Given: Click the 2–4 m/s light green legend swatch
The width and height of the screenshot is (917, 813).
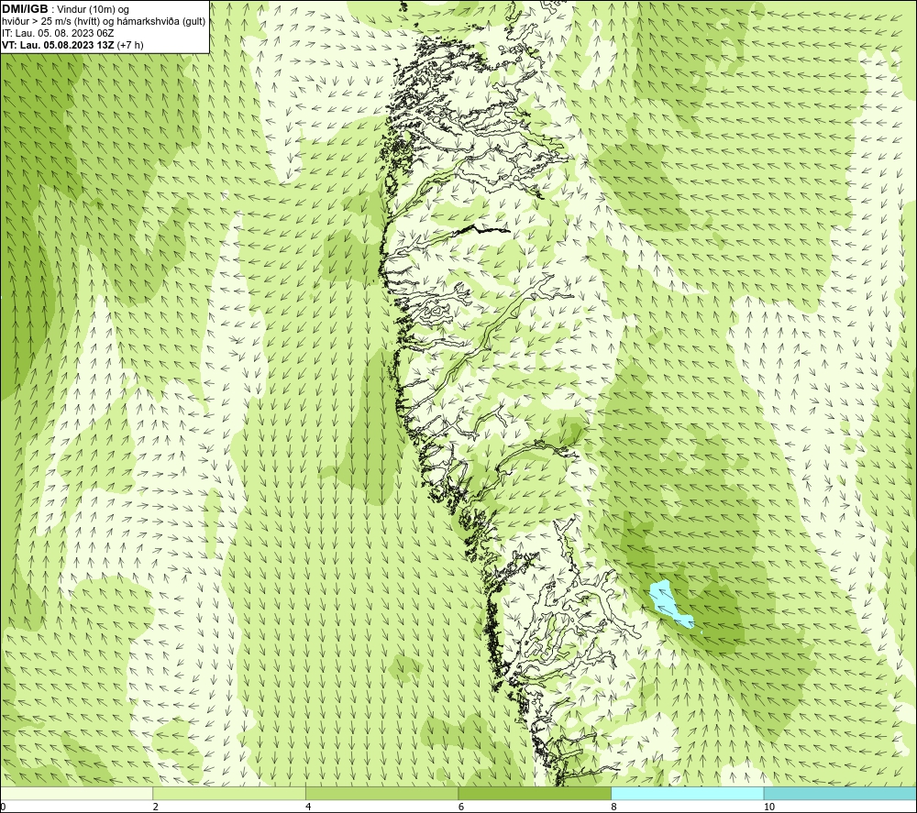Looking at the screenshot, I should coord(229,793).
